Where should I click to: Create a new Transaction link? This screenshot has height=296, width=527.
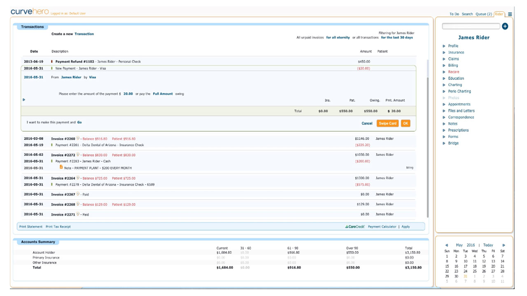pyautogui.click(x=84, y=34)
